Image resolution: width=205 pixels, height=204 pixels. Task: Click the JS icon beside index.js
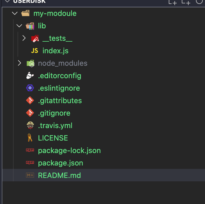[x=35, y=51]
